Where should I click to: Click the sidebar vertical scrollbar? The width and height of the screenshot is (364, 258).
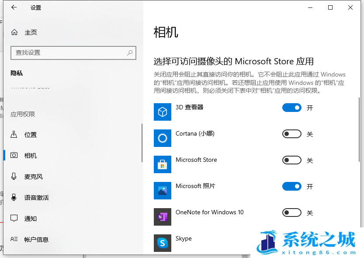pos(142,143)
